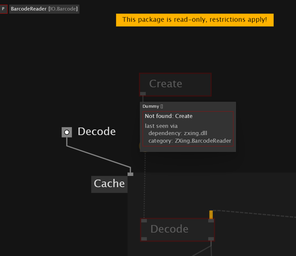
Task: Select the Cache region label
Action: tap(109, 184)
